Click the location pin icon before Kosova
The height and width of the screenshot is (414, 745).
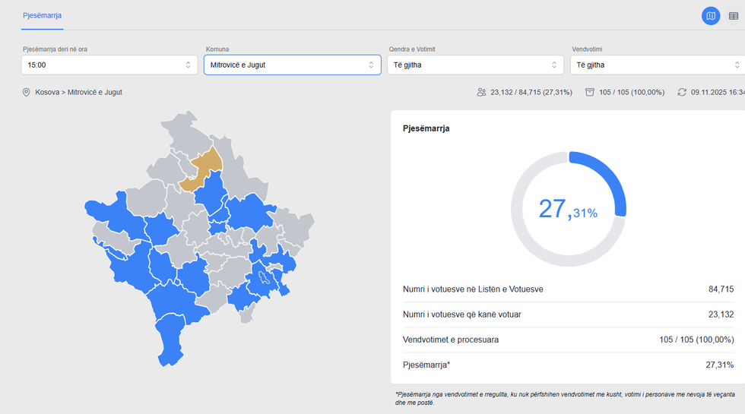(26, 93)
